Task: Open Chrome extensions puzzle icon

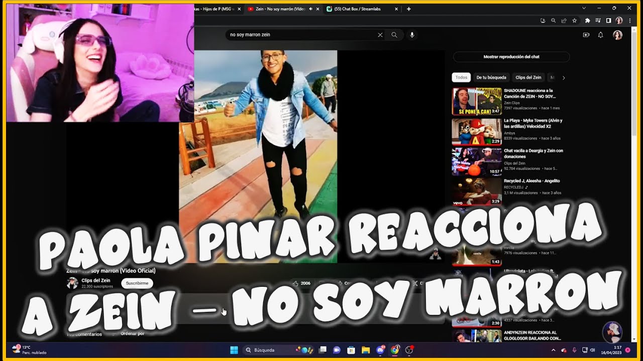Action: (587, 21)
